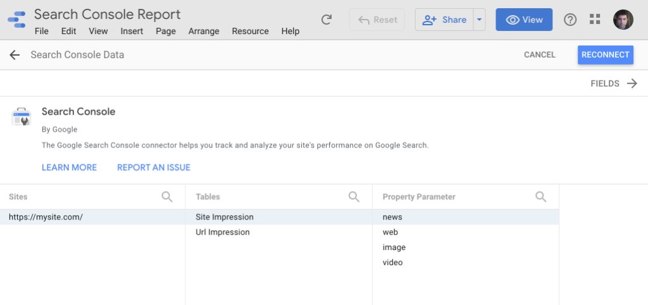Open the Insert menu

pos(132,31)
